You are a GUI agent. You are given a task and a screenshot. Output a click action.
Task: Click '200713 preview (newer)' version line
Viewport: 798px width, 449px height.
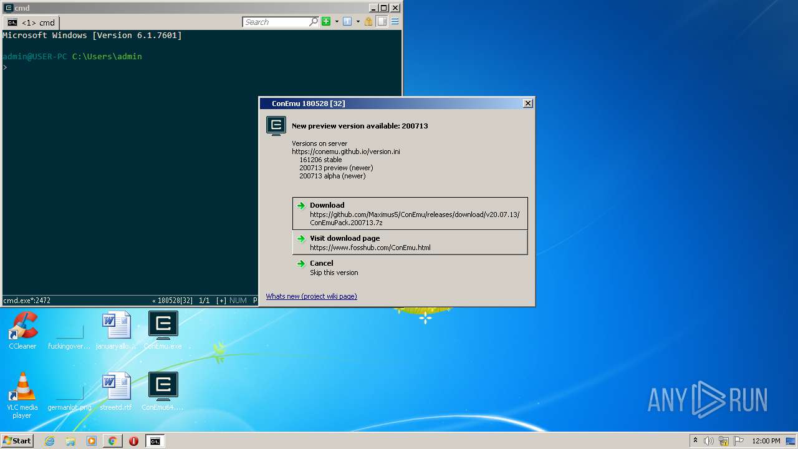[x=336, y=168]
